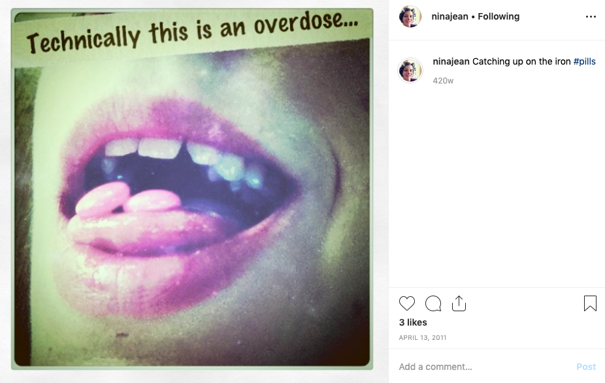Open ninajean profile avatar in header
The width and height of the screenshot is (605, 383).
(410, 16)
